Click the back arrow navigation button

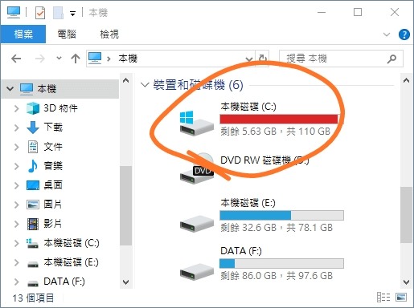(16, 59)
